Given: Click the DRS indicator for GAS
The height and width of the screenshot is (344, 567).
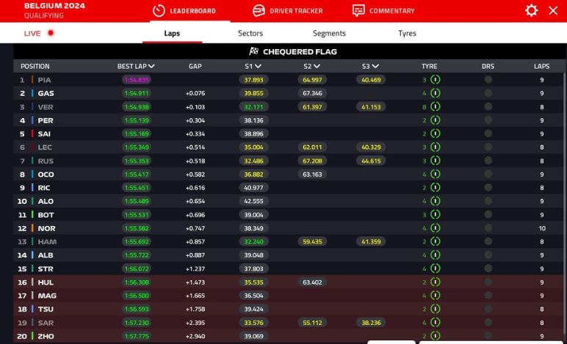Looking at the screenshot, I should tap(488, 93).
